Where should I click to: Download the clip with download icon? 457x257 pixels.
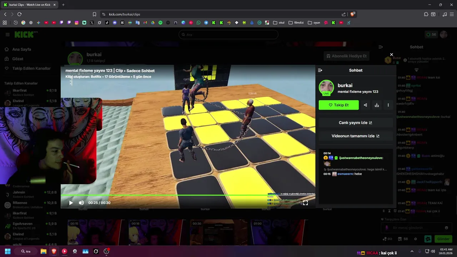tap(377, 105)
